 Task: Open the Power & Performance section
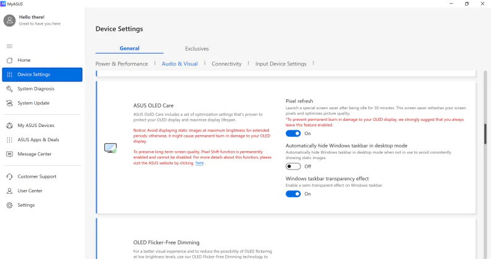(x=121, y=64)
